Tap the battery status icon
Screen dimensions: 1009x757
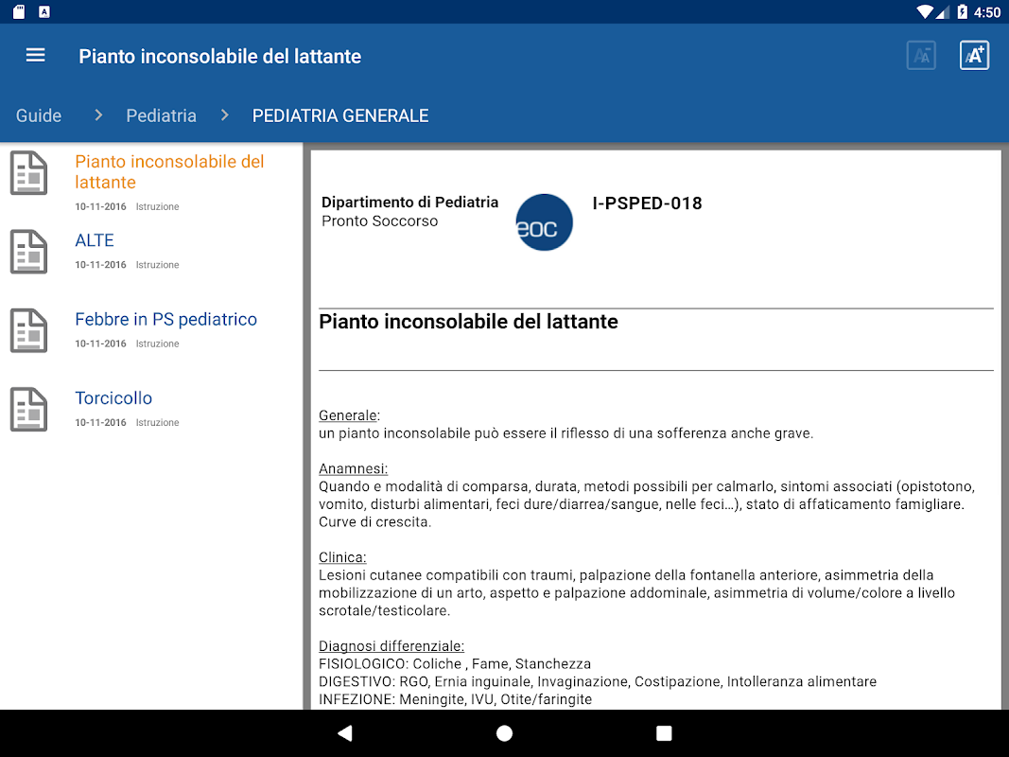click(962, 11)
